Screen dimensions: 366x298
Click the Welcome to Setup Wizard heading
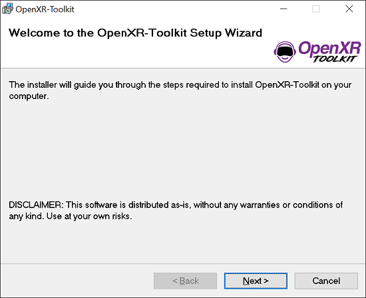click(x=135, y=33)
